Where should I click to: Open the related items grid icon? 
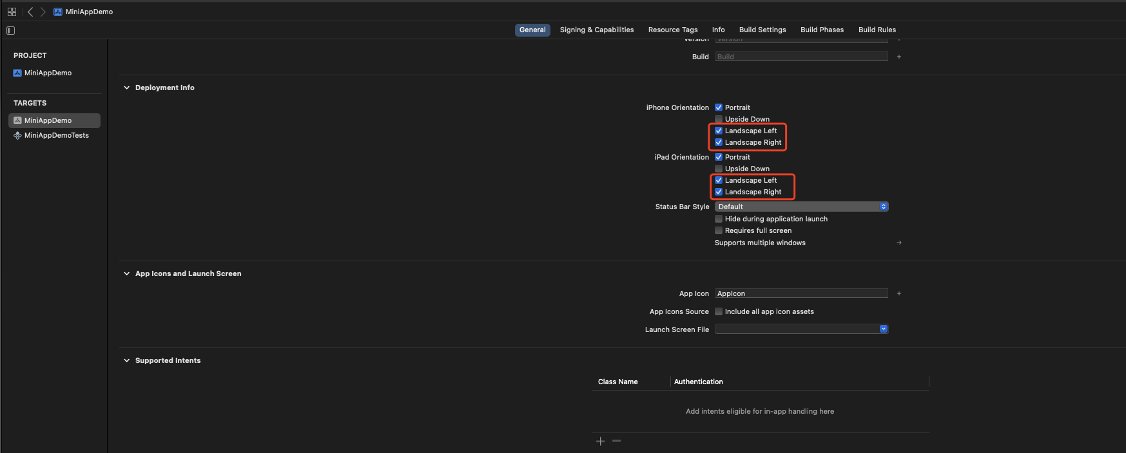pos(12,12)
